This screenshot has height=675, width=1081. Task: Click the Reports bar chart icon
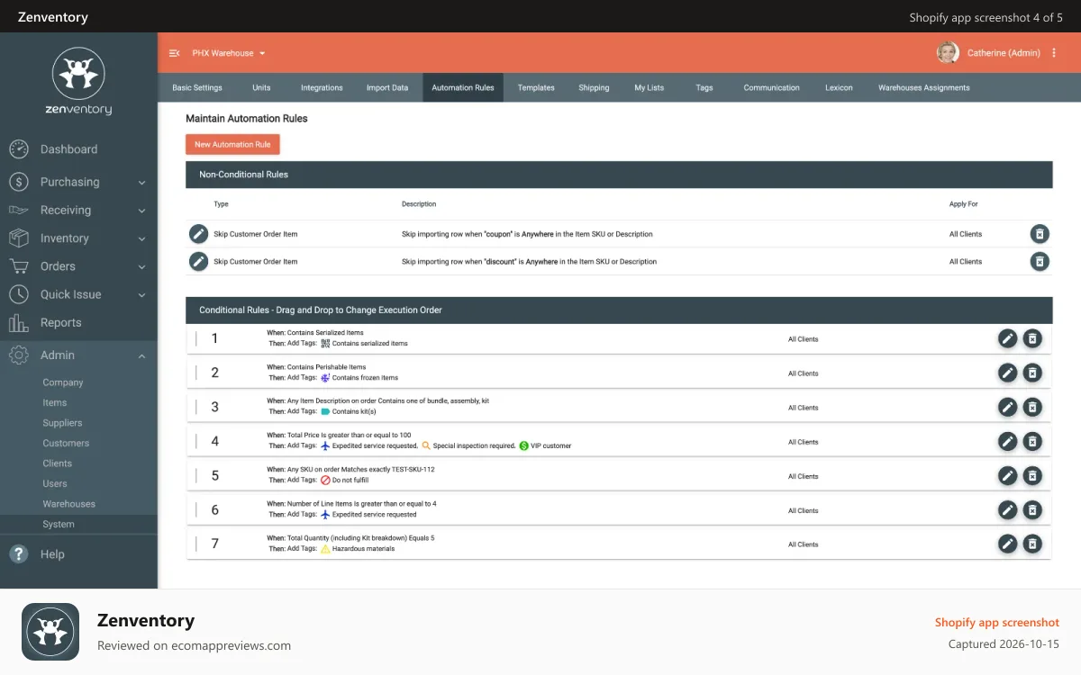pos(19,322)
